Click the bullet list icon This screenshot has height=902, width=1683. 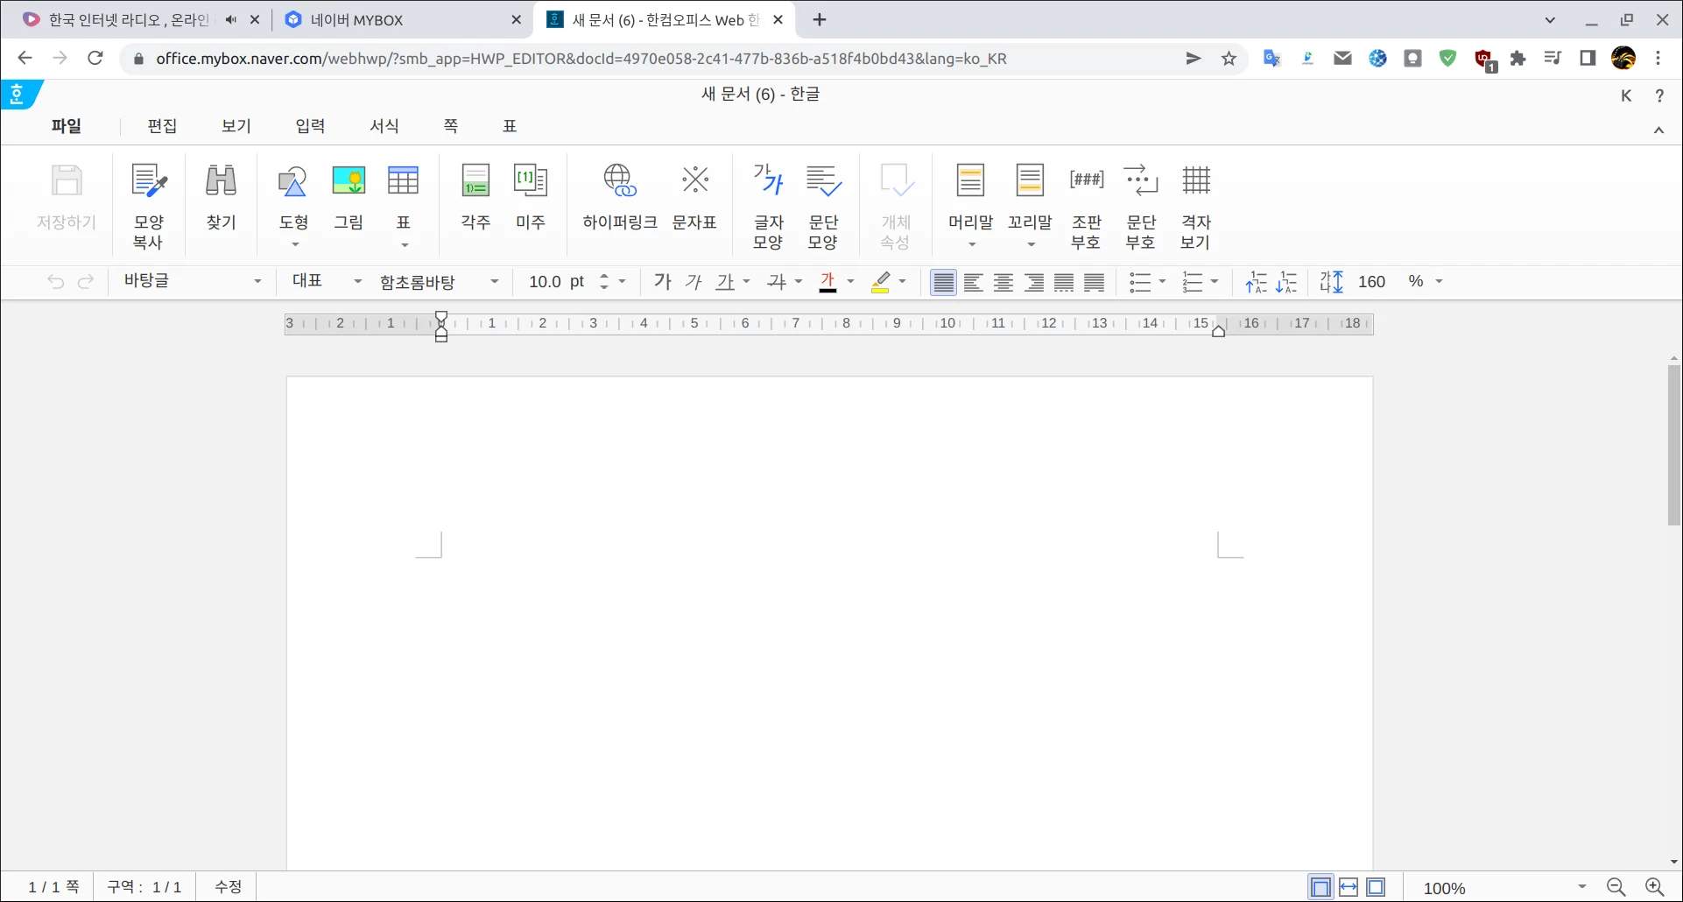1139,282
